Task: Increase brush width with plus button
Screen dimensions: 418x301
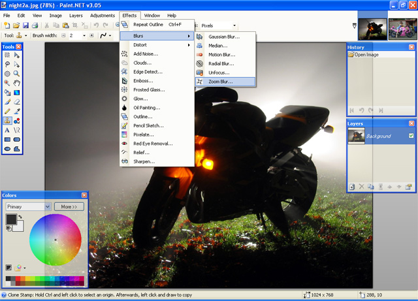Action: (91, 35)
